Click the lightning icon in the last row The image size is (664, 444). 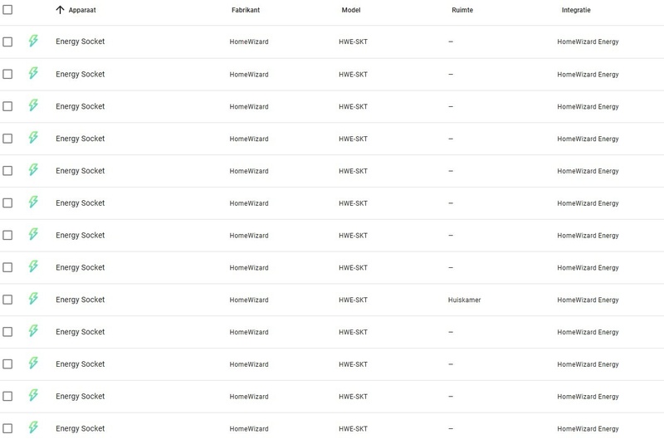pyautogui.click(x=33, y=428)
